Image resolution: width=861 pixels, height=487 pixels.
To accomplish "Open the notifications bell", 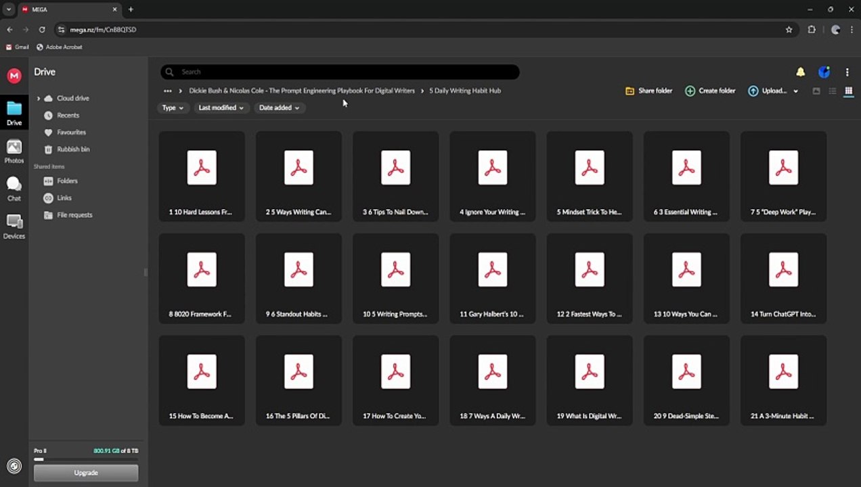I will coord(801,72).
